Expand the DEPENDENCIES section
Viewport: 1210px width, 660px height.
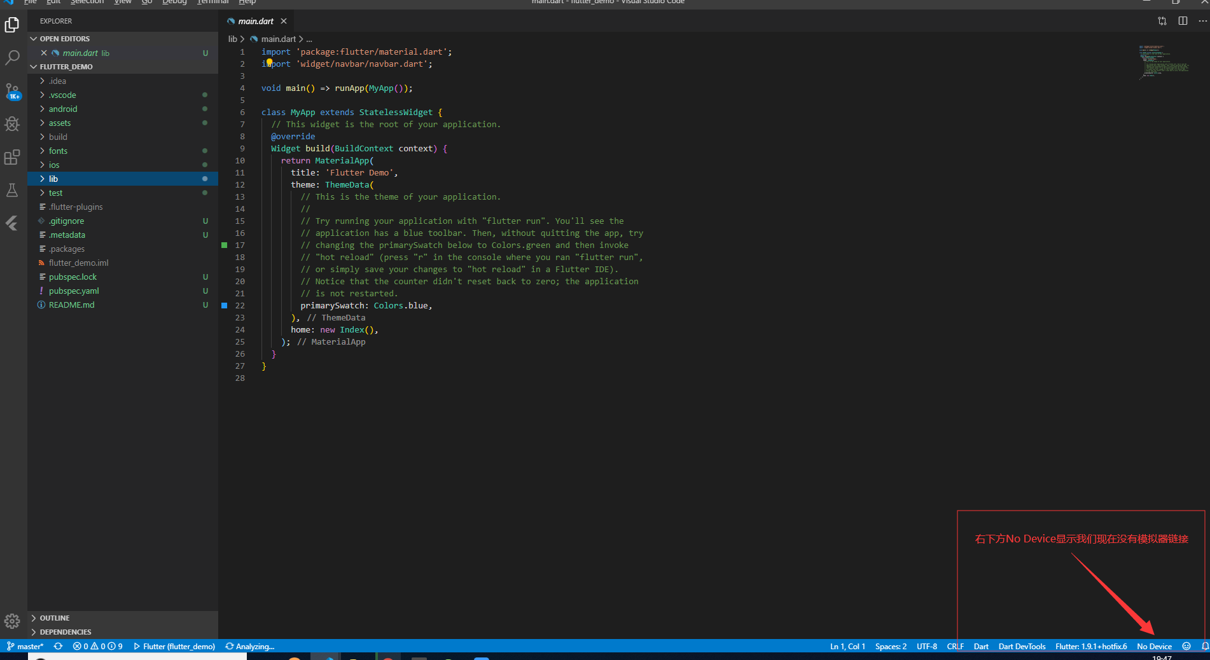pos(65,632)
